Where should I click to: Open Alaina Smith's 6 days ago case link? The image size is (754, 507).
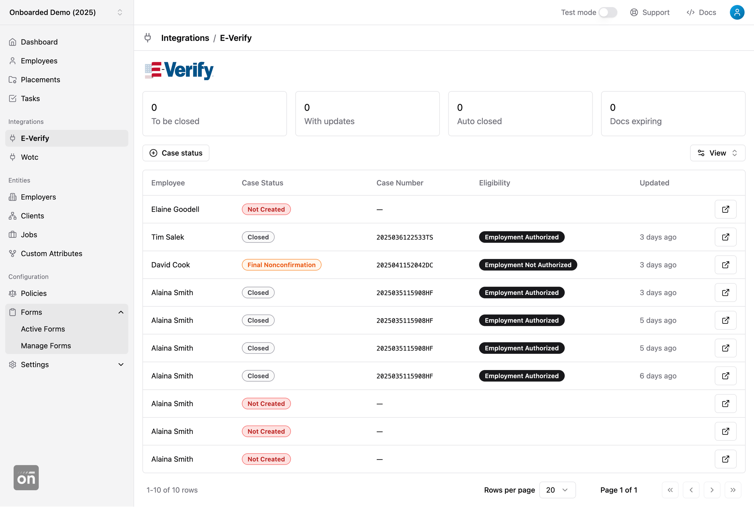(725, 376)
